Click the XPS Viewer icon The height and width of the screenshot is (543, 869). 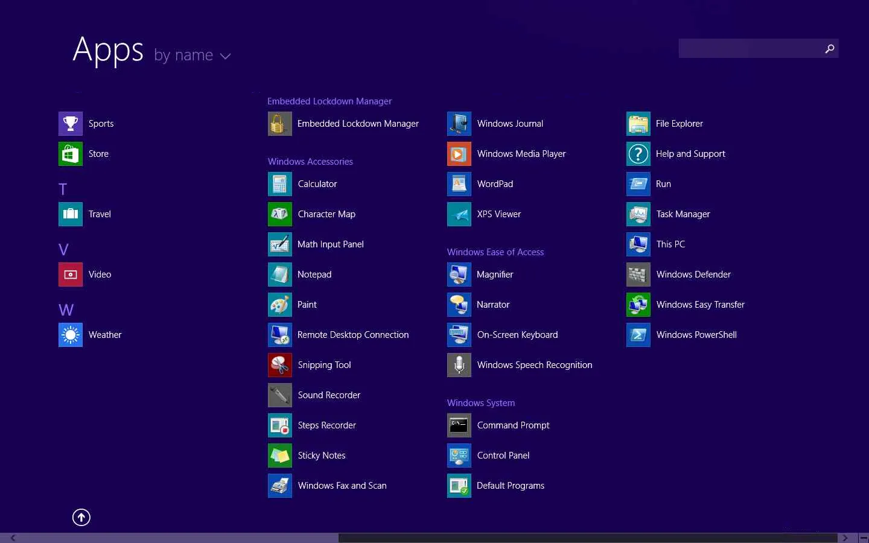(459, 214)
